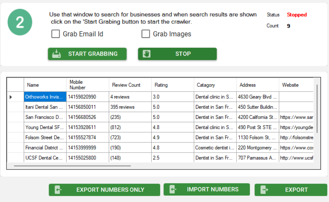Click the STOP button label
329x202 pixels.
183,54
